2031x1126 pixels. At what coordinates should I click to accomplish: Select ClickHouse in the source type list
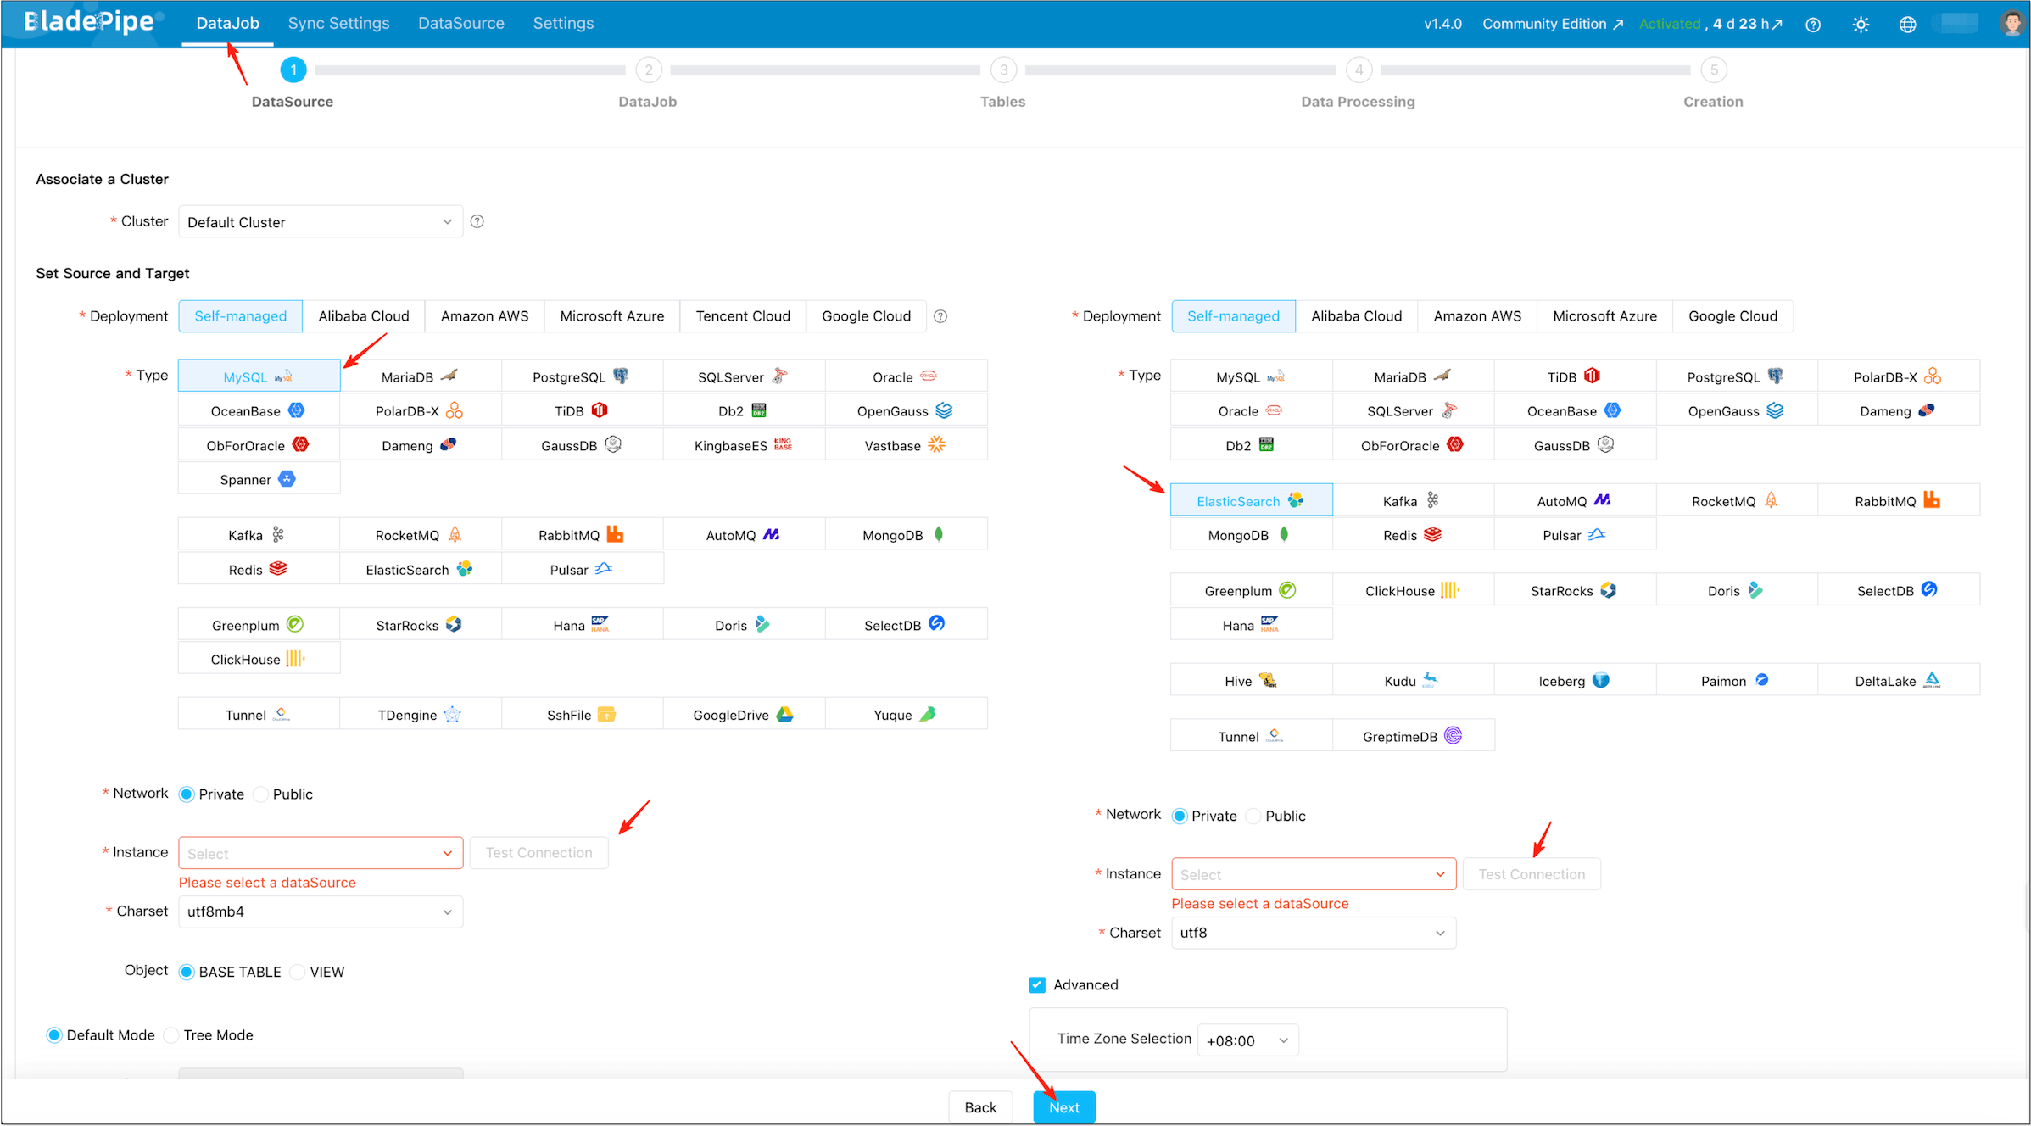point(259,658)
